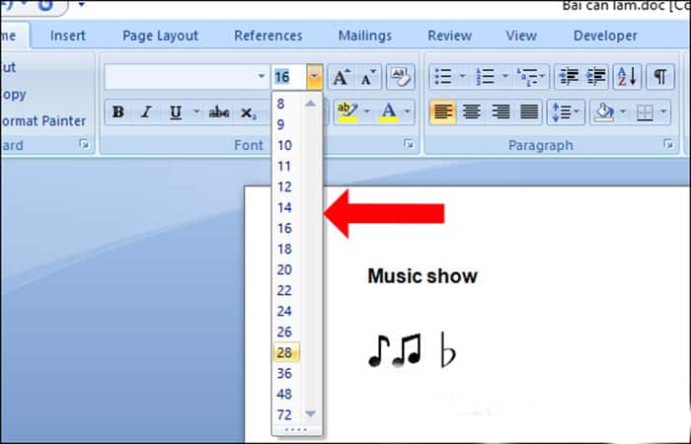Toggle Show/Hide paragraph marks
This screenshot has width=691, height=444.
659,77
